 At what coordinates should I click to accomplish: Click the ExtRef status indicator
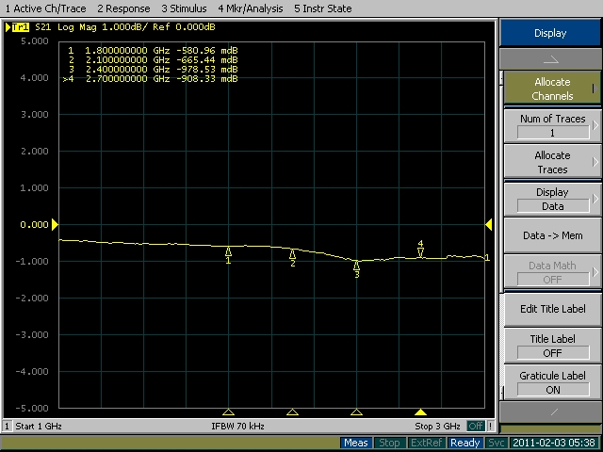pyautogui.click(x=427, y=444)
